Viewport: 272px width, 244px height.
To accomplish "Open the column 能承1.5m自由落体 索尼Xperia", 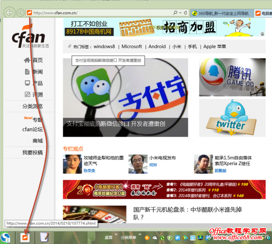I will click(x=233, y=161).
